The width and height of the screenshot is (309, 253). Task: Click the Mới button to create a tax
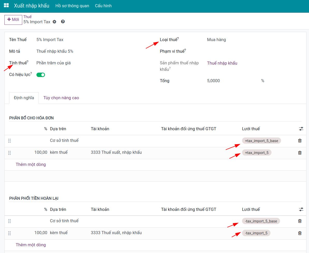(x=13, y=19)
